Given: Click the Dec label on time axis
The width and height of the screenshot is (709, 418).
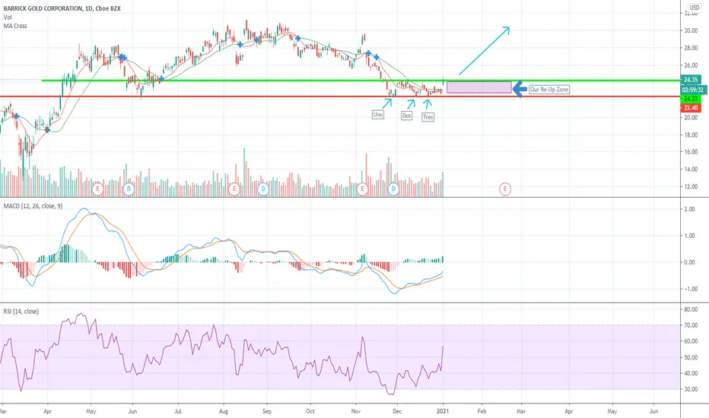Looking at the screenshot, I should tap(397, 411).
